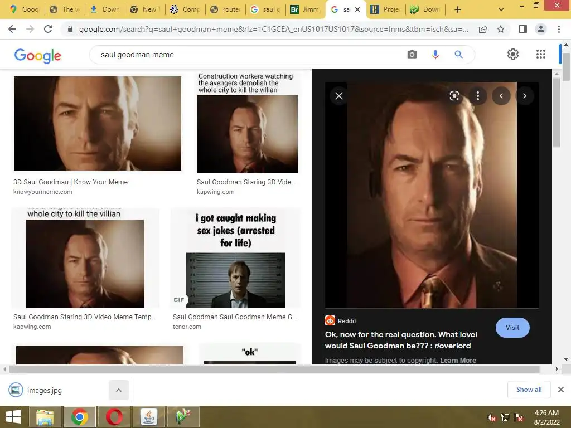This screenshot has height=428, width=571.
Task: Expand the images.jpg download options chevron
Action: tap(119, 390)
